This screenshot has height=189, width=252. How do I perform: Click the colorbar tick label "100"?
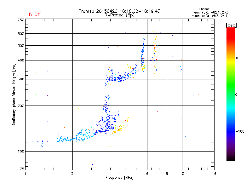[238, 58]
